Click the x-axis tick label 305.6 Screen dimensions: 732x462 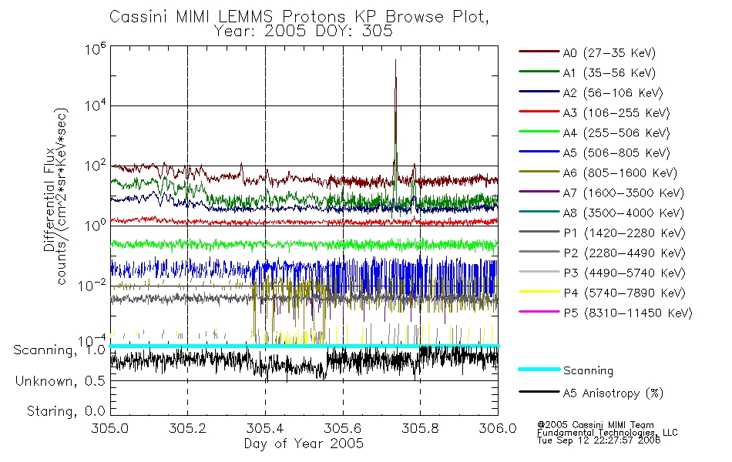[x=343, y=428]
